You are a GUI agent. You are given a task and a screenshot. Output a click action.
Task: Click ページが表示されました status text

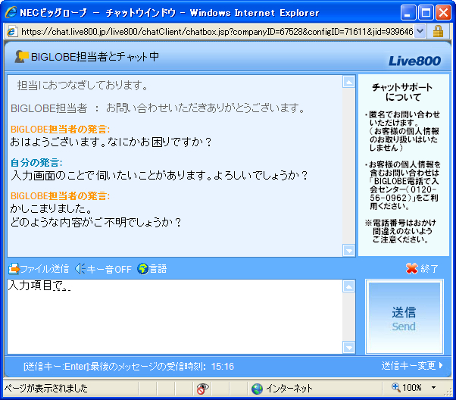click(46, 388)
